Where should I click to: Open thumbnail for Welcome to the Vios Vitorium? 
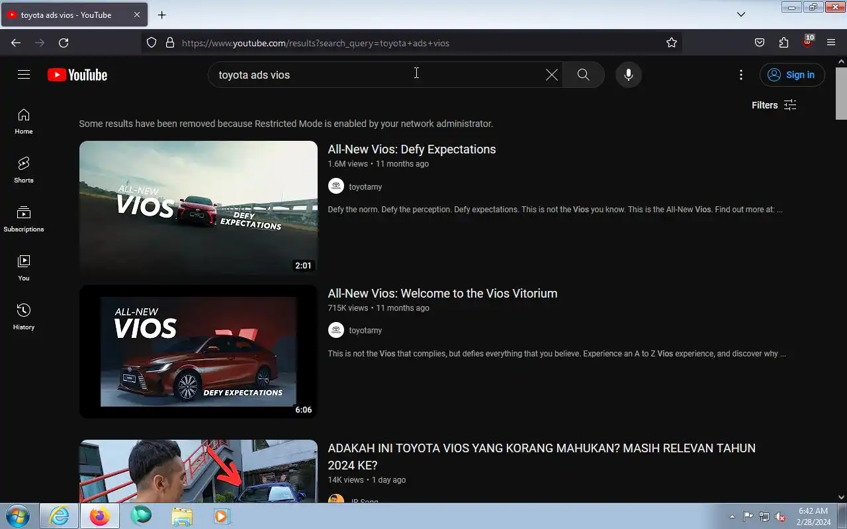click(199, 352)
